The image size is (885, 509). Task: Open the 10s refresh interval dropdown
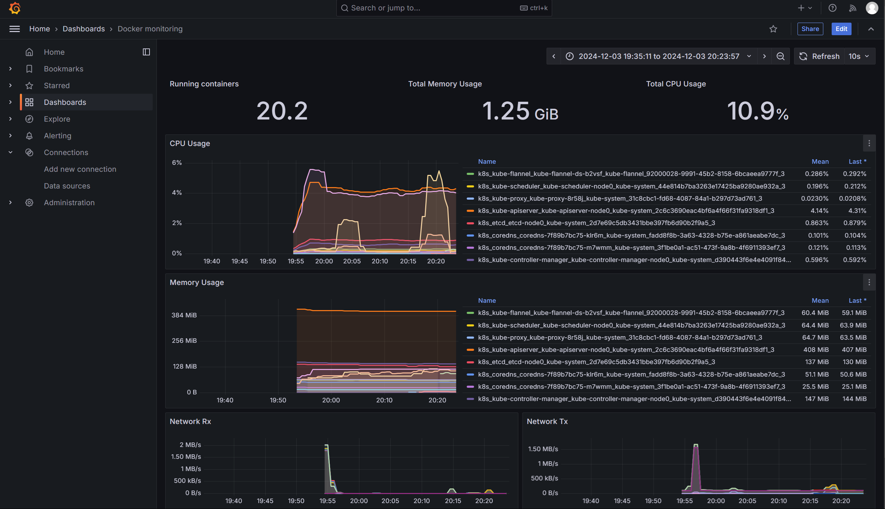click(859, 56)
